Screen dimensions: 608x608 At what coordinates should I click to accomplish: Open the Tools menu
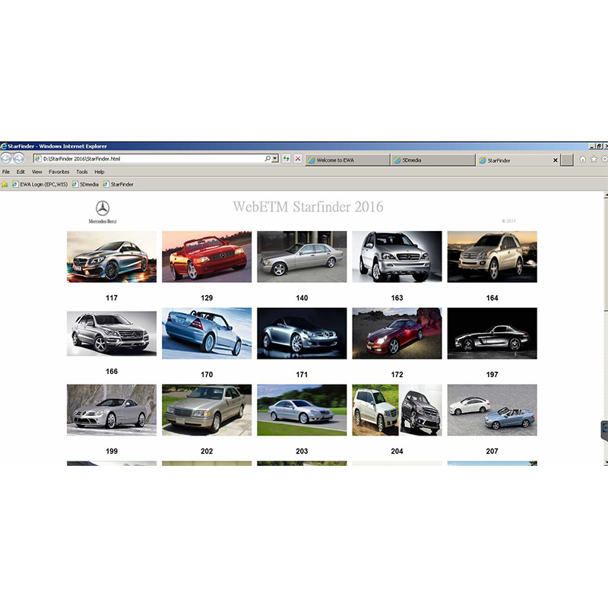point(82,172)
